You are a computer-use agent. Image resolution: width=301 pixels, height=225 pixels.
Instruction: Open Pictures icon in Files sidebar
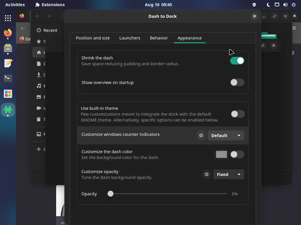coord(39,97)
